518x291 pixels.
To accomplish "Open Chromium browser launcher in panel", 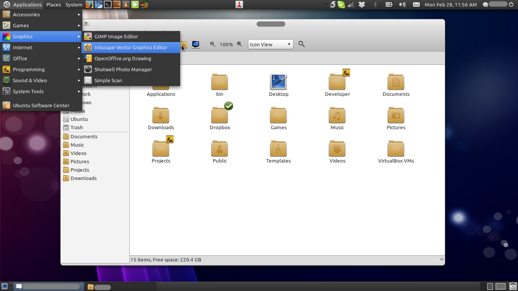I will (x=99, y=5).
